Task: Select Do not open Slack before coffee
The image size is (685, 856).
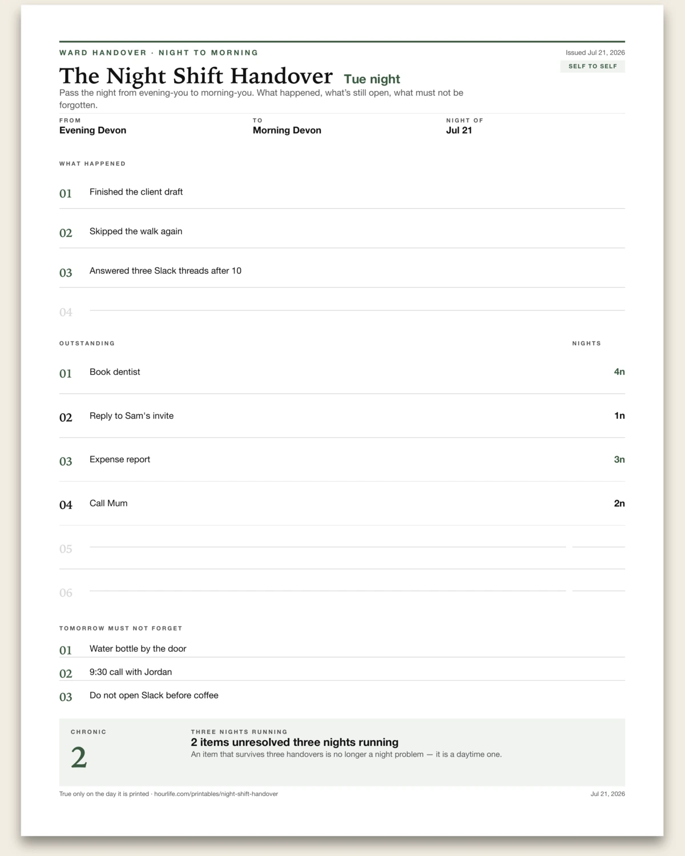Action: (x=154, y=695)
